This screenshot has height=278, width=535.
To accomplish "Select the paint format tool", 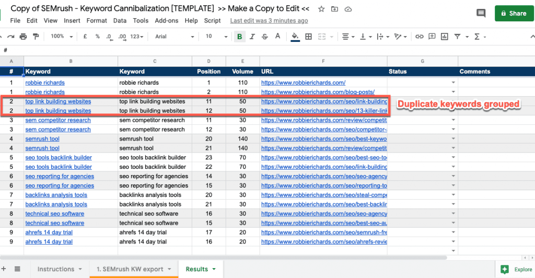I will (36, 37).
